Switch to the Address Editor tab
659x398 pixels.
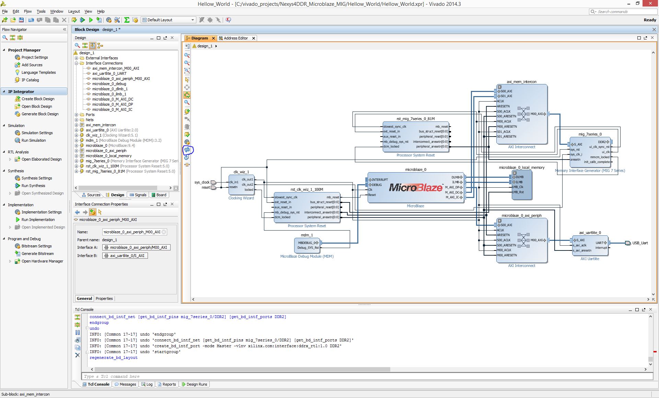(x=235, y=38)
